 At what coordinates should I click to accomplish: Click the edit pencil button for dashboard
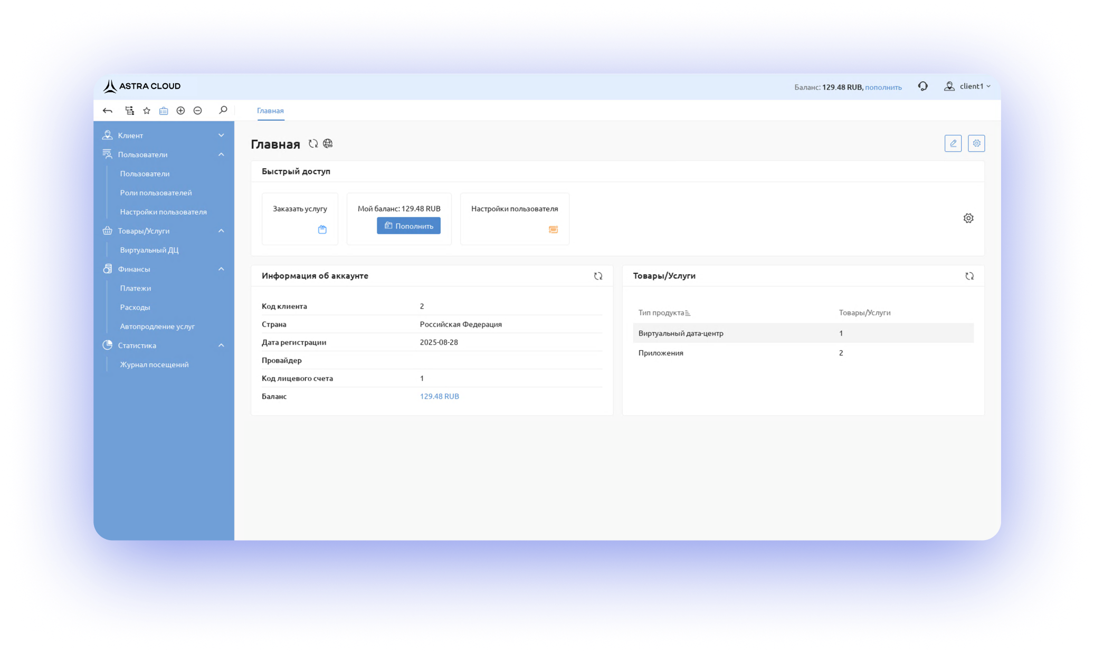(953, 143)
